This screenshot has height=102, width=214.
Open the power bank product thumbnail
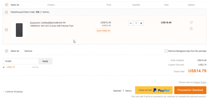click(19, 30)
